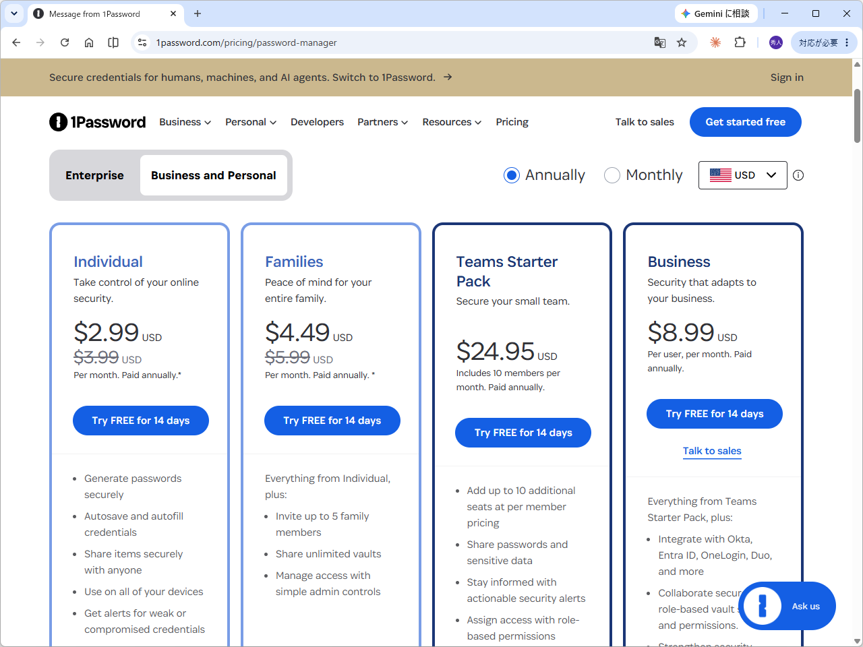863x647 pixels.
Task: View site information icon in address bar
Action: pyautogui.click(x=142, y=42)
